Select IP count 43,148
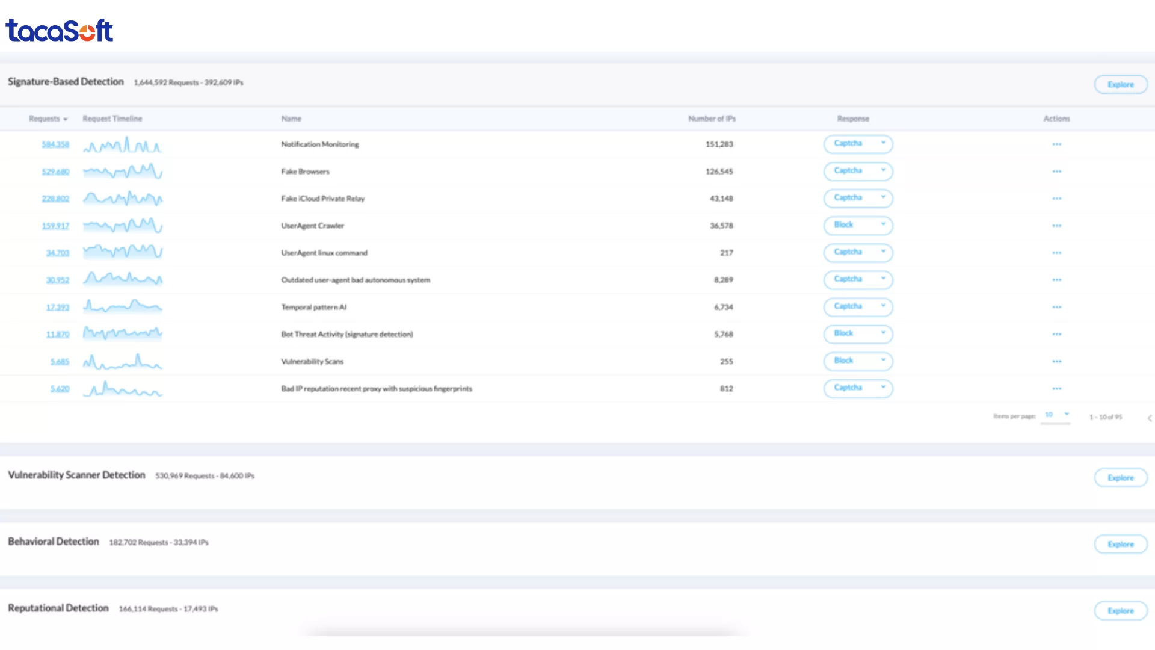Screen dimensions: 1155x650 721,199
